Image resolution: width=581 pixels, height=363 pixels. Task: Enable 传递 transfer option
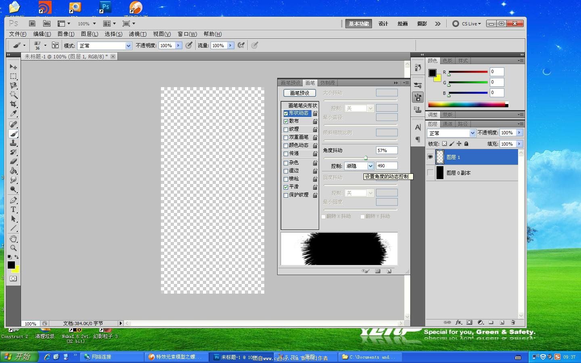(x=286, y=154)
